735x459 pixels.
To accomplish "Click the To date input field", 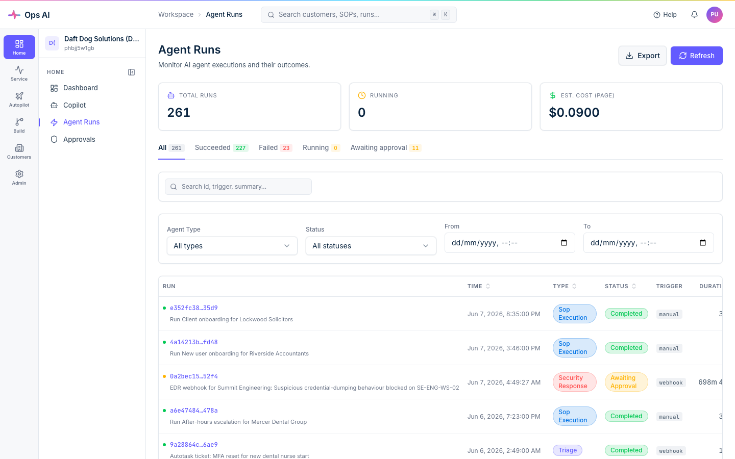I will 649,243.
